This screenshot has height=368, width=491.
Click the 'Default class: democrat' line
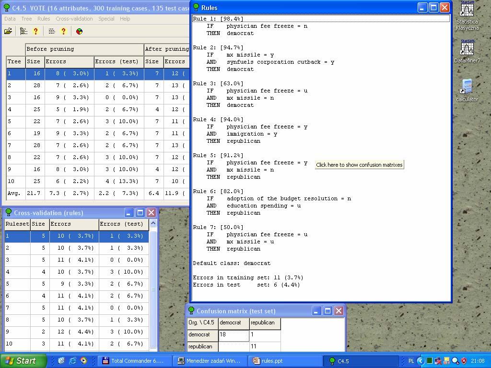232,263
